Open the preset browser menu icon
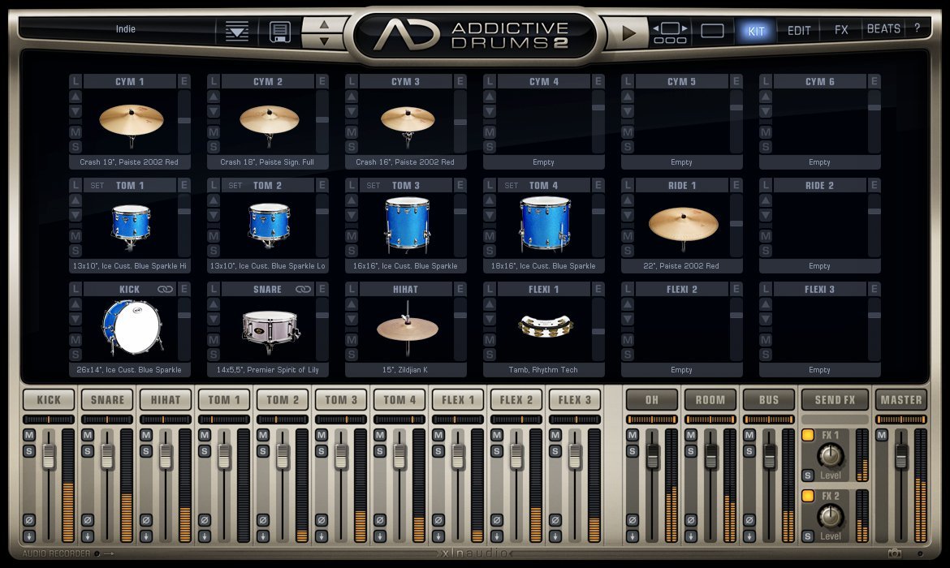 [237, 31]
